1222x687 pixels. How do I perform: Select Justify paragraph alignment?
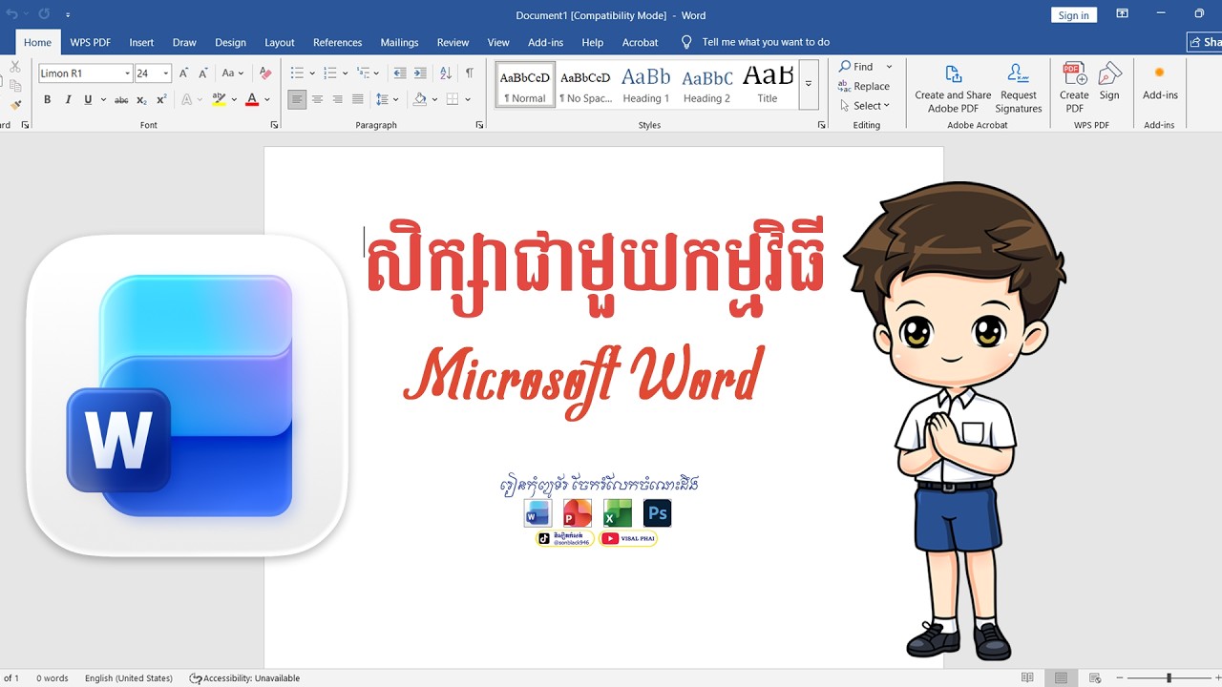tap(357, 99)
